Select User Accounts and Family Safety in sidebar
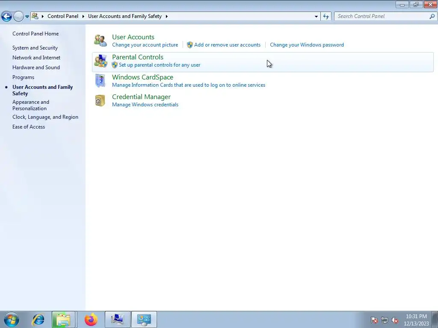Viewport: 438px width, 328px height. pos(42,90)
